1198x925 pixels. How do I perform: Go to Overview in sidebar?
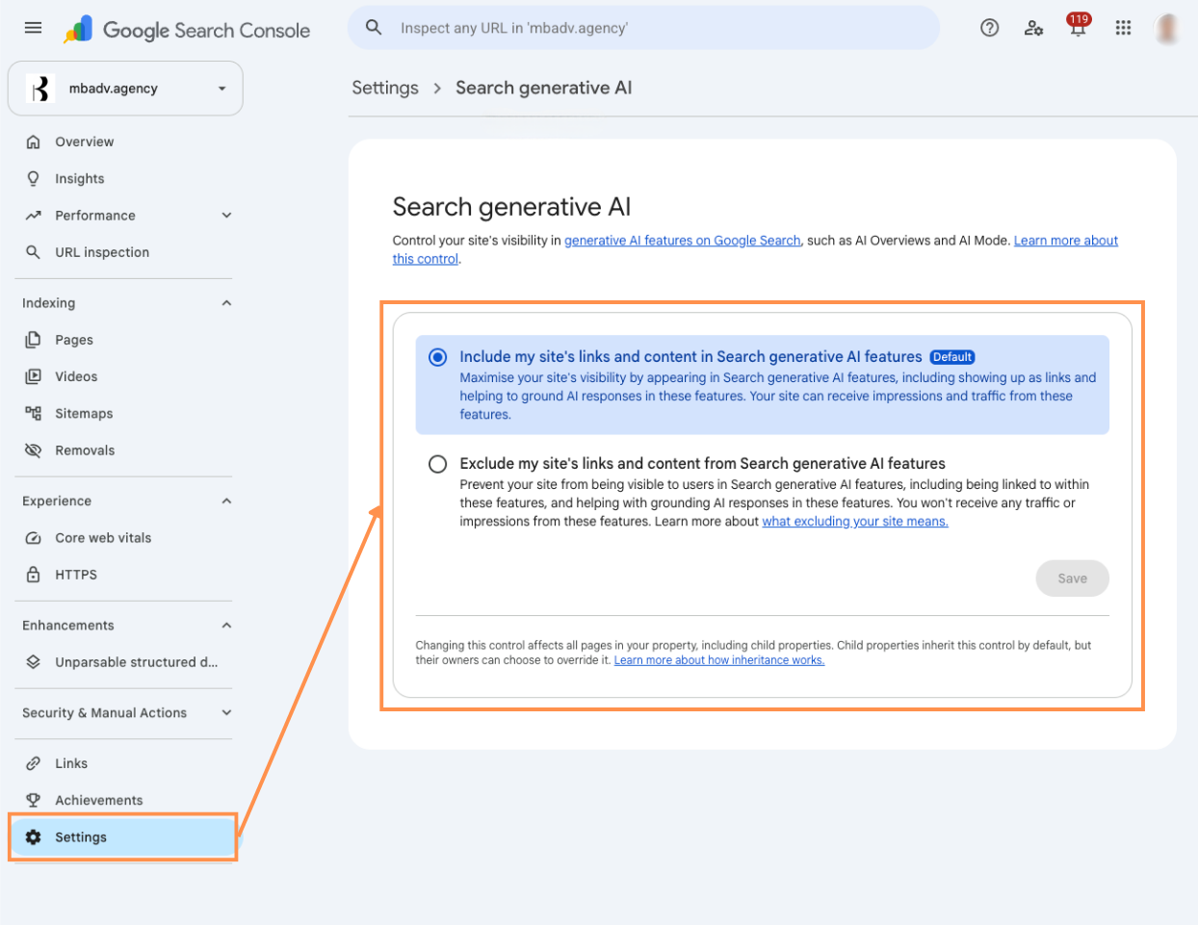[85, 141]
